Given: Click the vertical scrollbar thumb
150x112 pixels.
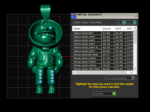Looking at the screenshot, I should point(135,36).
